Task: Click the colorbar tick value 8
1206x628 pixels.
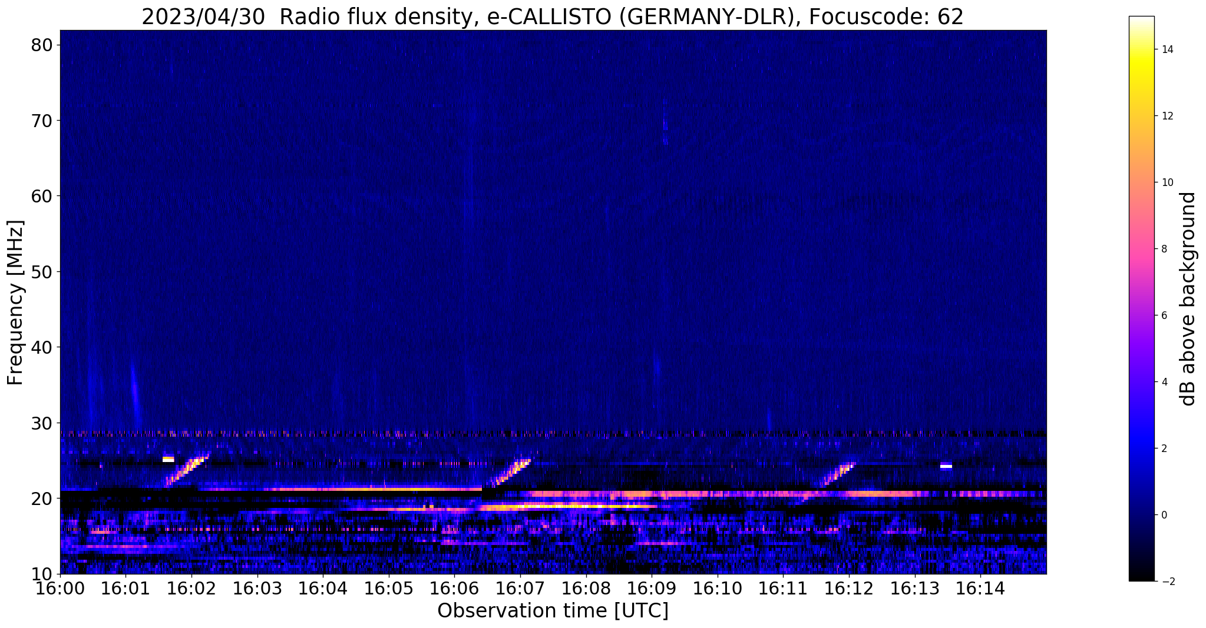Action: 1164,249
